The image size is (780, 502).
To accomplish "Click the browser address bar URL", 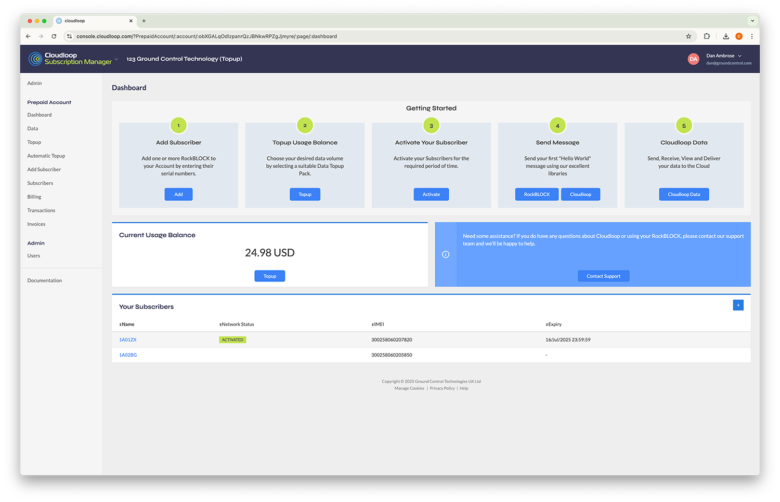I will (206, 36).
